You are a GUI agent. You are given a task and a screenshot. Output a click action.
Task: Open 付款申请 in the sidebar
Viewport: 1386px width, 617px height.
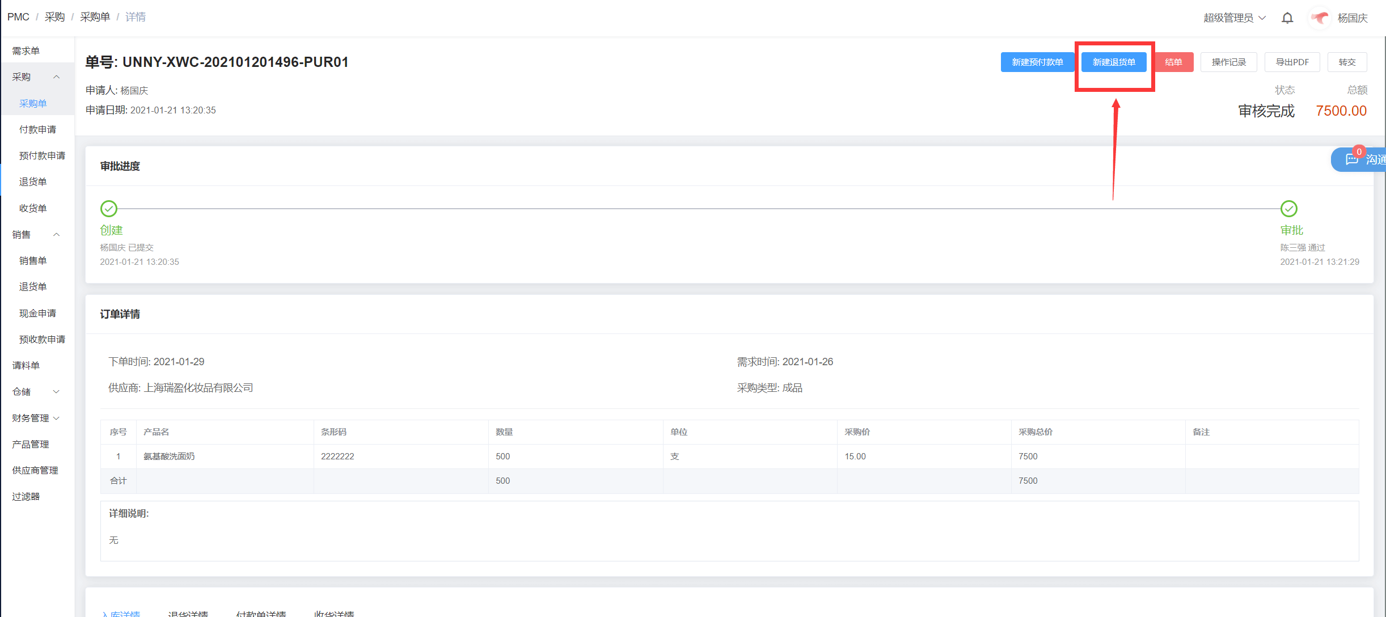point(37,130)
